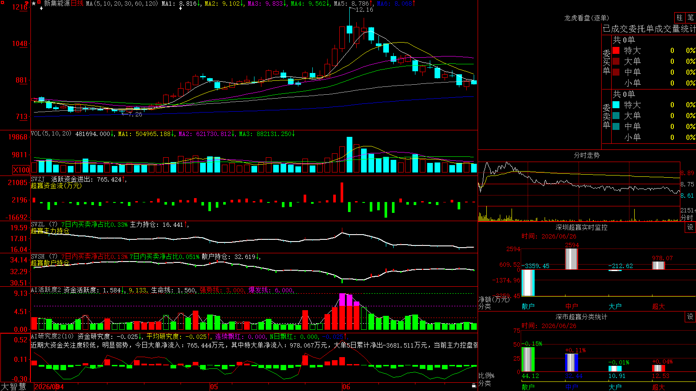Click the SVSH indicator name
The image size is (696, 391).
click(x=38, y=257)
